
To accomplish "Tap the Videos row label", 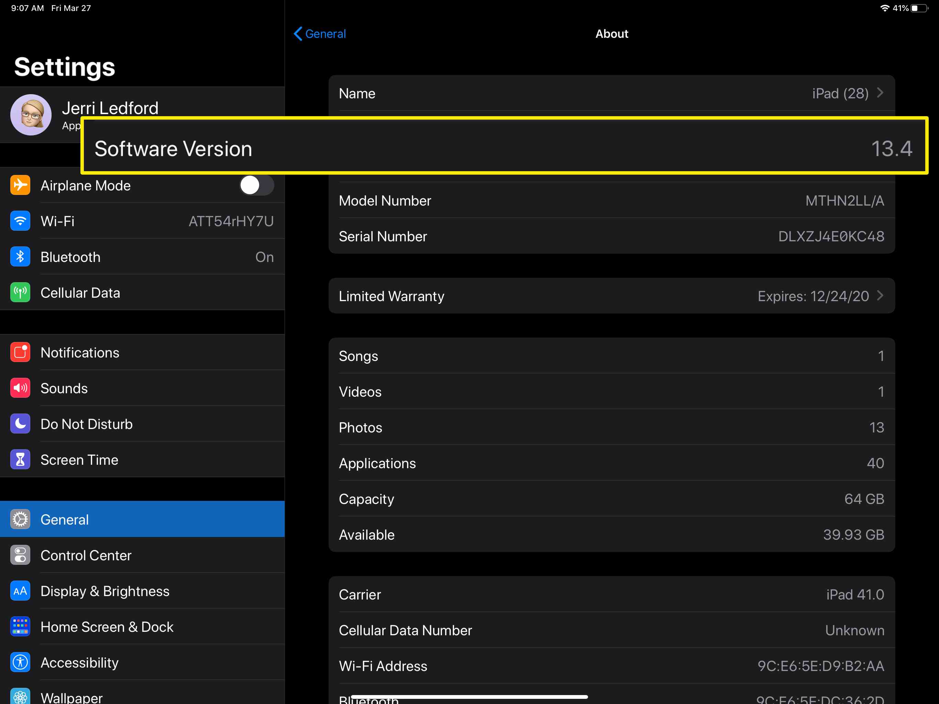I will pyautogui.click(x=360, y=392).
